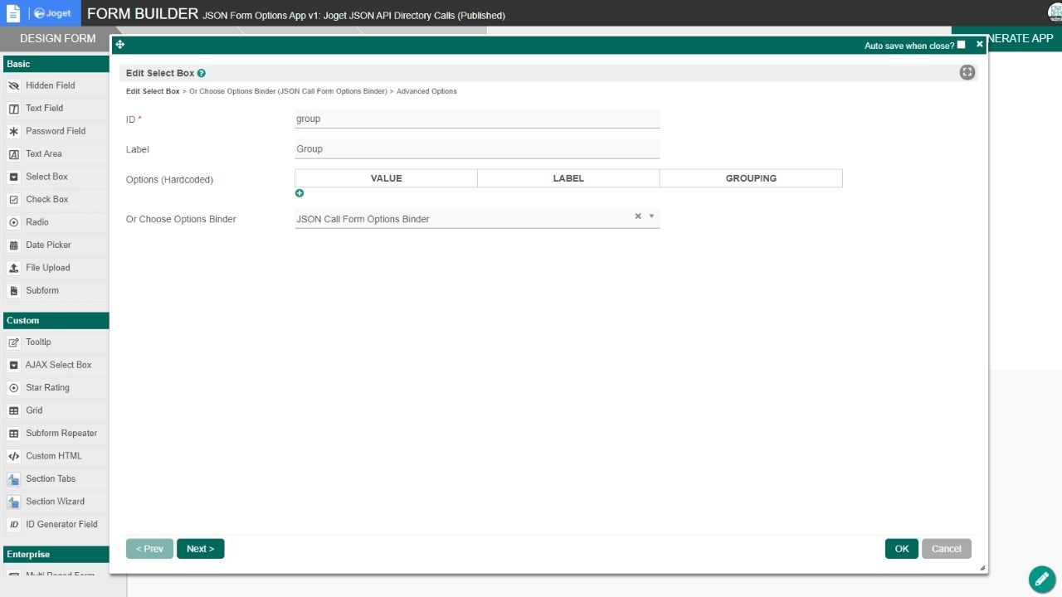Open the Options Binder dropdown arrow
The height and width of the screenshot is (597, 1062).
[651, 216]
